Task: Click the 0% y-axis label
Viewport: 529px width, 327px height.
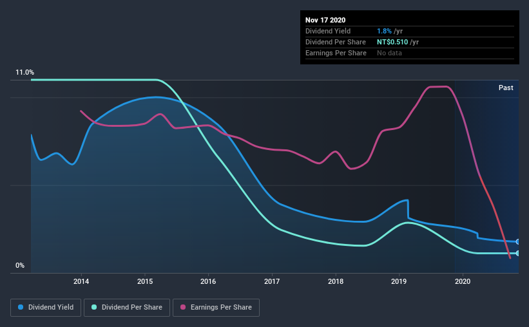Action: (20, 266)
